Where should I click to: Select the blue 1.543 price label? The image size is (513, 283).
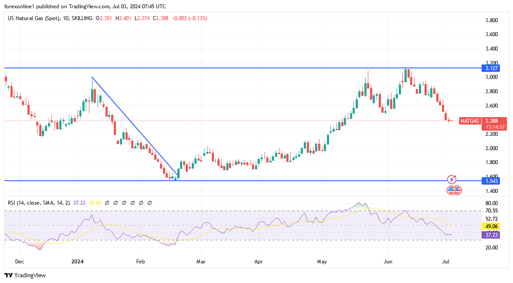click(491, 181)
